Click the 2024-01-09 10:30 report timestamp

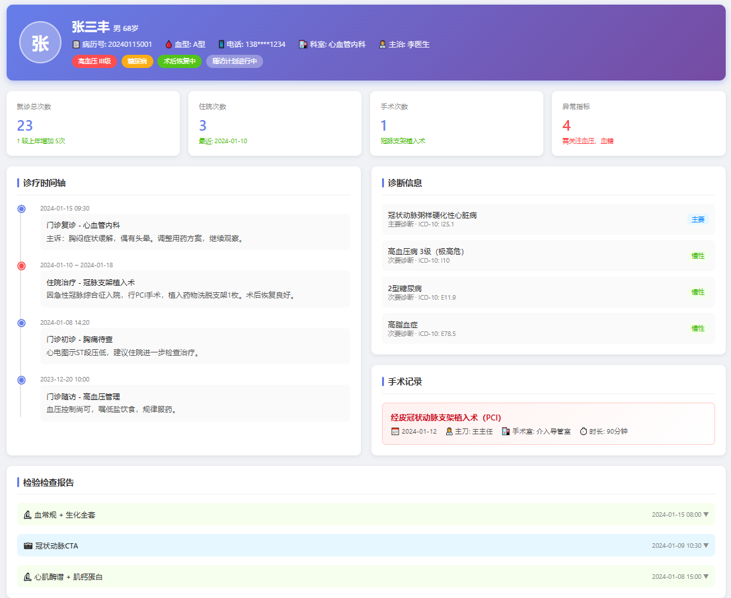tap(676, 545)
